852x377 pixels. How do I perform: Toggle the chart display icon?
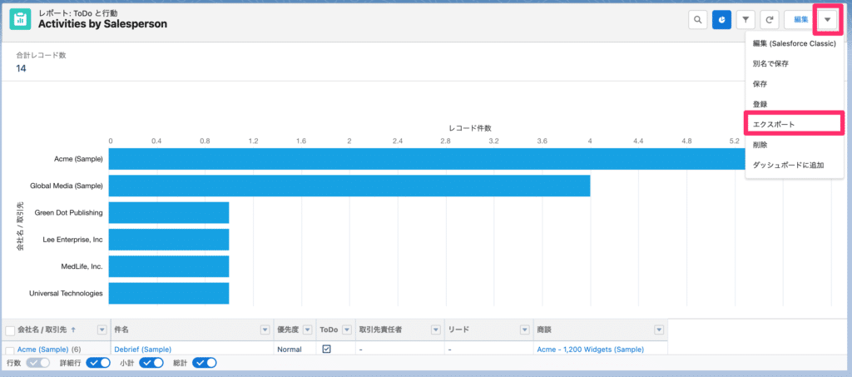coord(721,19)
